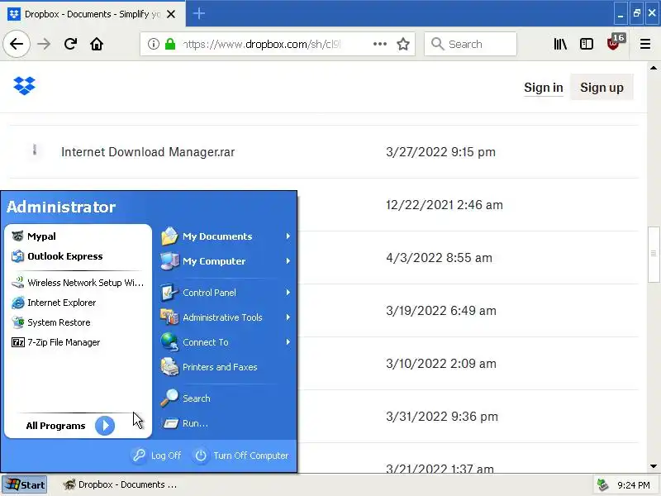This screenshot has height=496, width=661.
Task: Close the Dropbox Documents tab
Action: point(171,14)
